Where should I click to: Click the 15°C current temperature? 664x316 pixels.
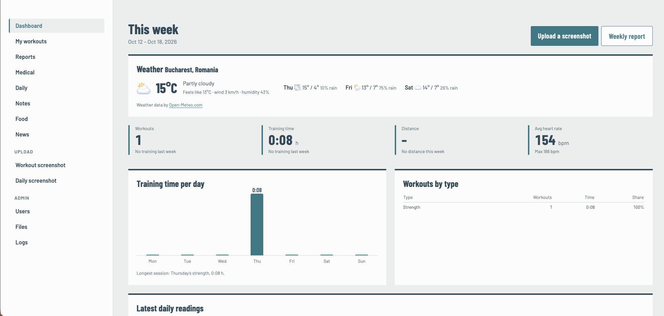(166, 88)
